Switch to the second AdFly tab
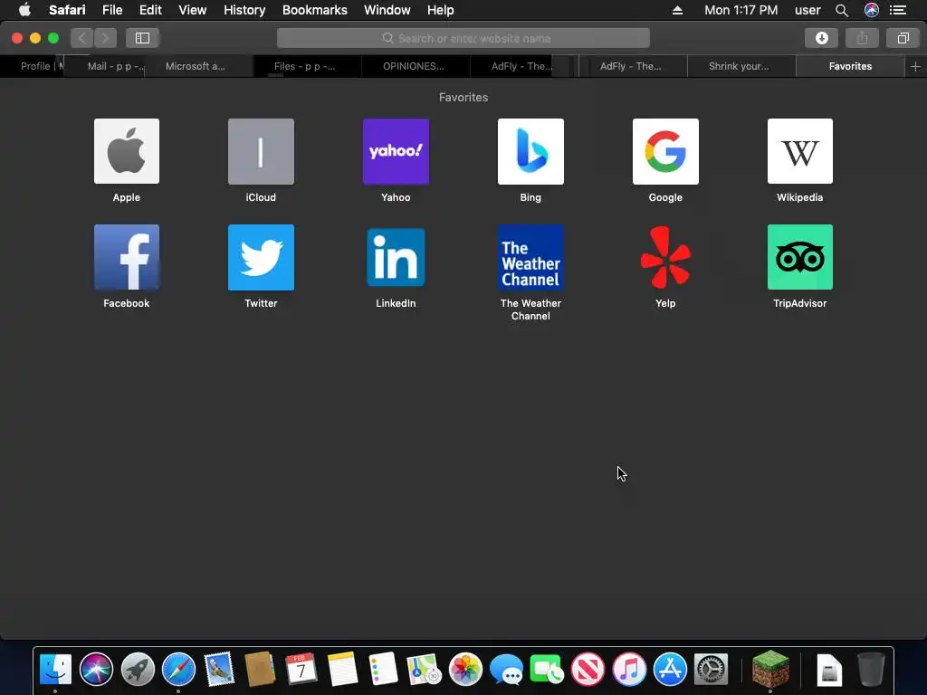The height and width of the screenshot is (695, 927). tap(633, 66)
